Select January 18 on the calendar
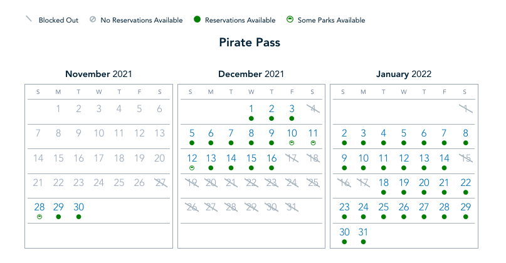This screenshot has height=263, width=506. click(384, 182)
